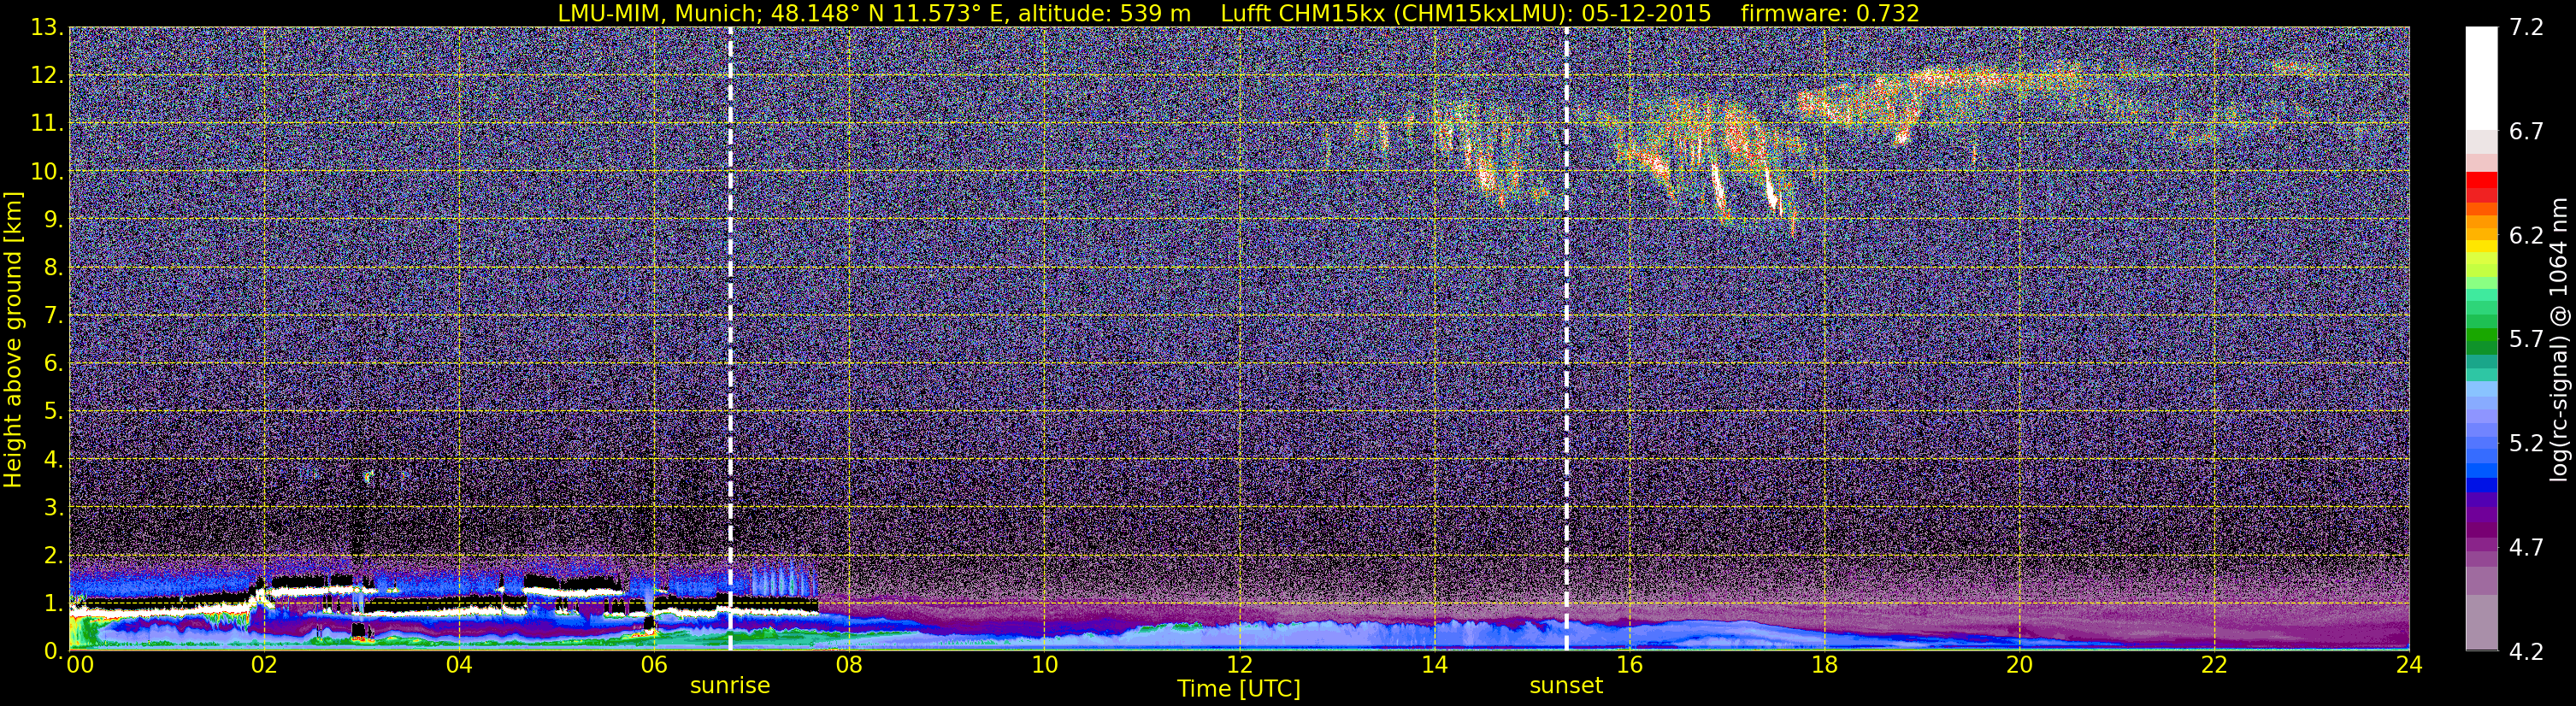Click the height axis tick "0."
The width and height of the screenshot is (2576, 706).
(54, 650)
